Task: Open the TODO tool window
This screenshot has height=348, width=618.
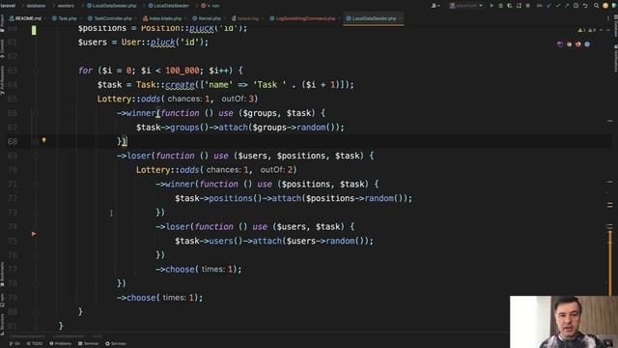Action: [x=35, y=344]
